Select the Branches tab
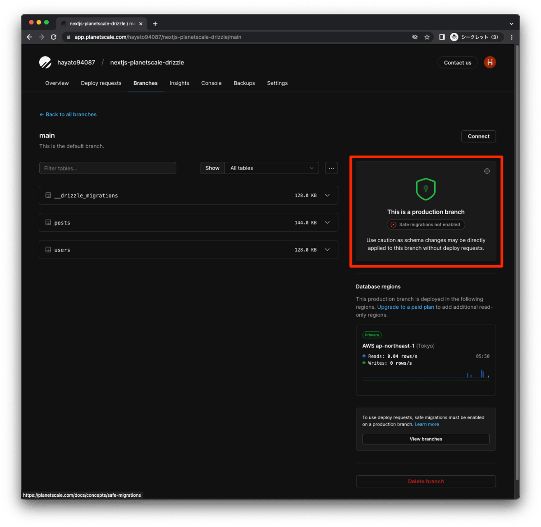Image resolution: width=541 pixels, height=527 pixels. (x=146, y=83)
